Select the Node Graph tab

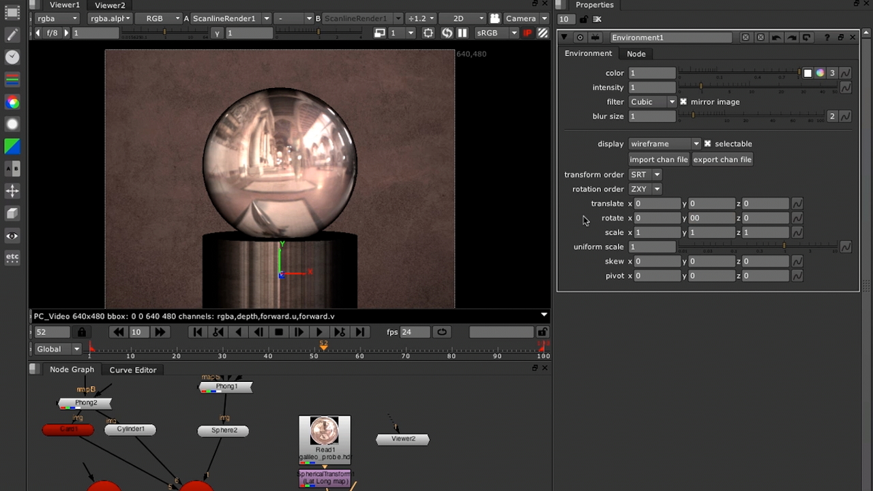click(x=72, y=370)
